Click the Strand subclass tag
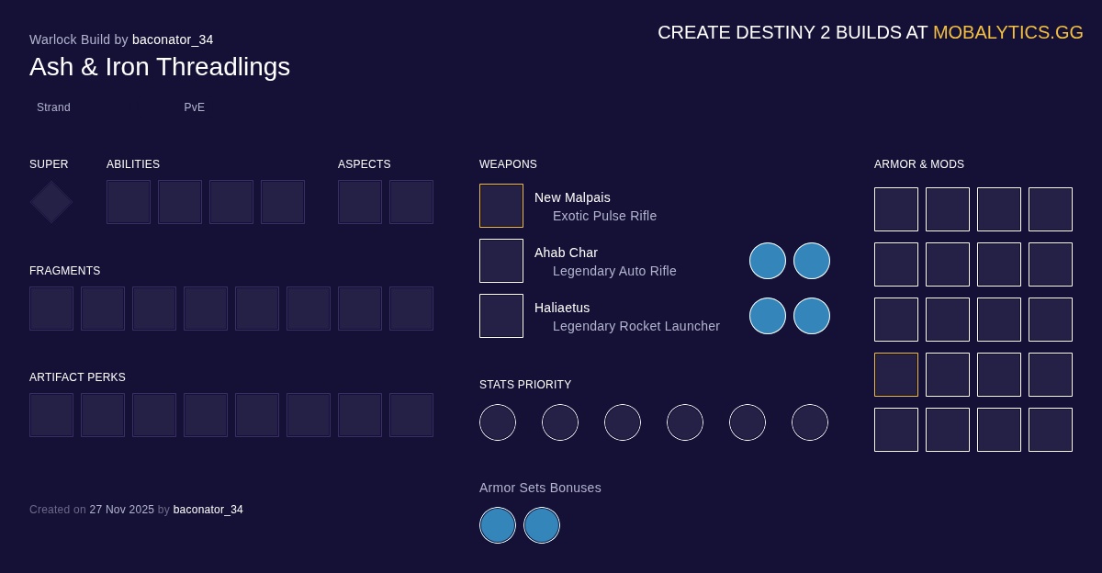1102x573 pixels. click(x=53, y=107)
